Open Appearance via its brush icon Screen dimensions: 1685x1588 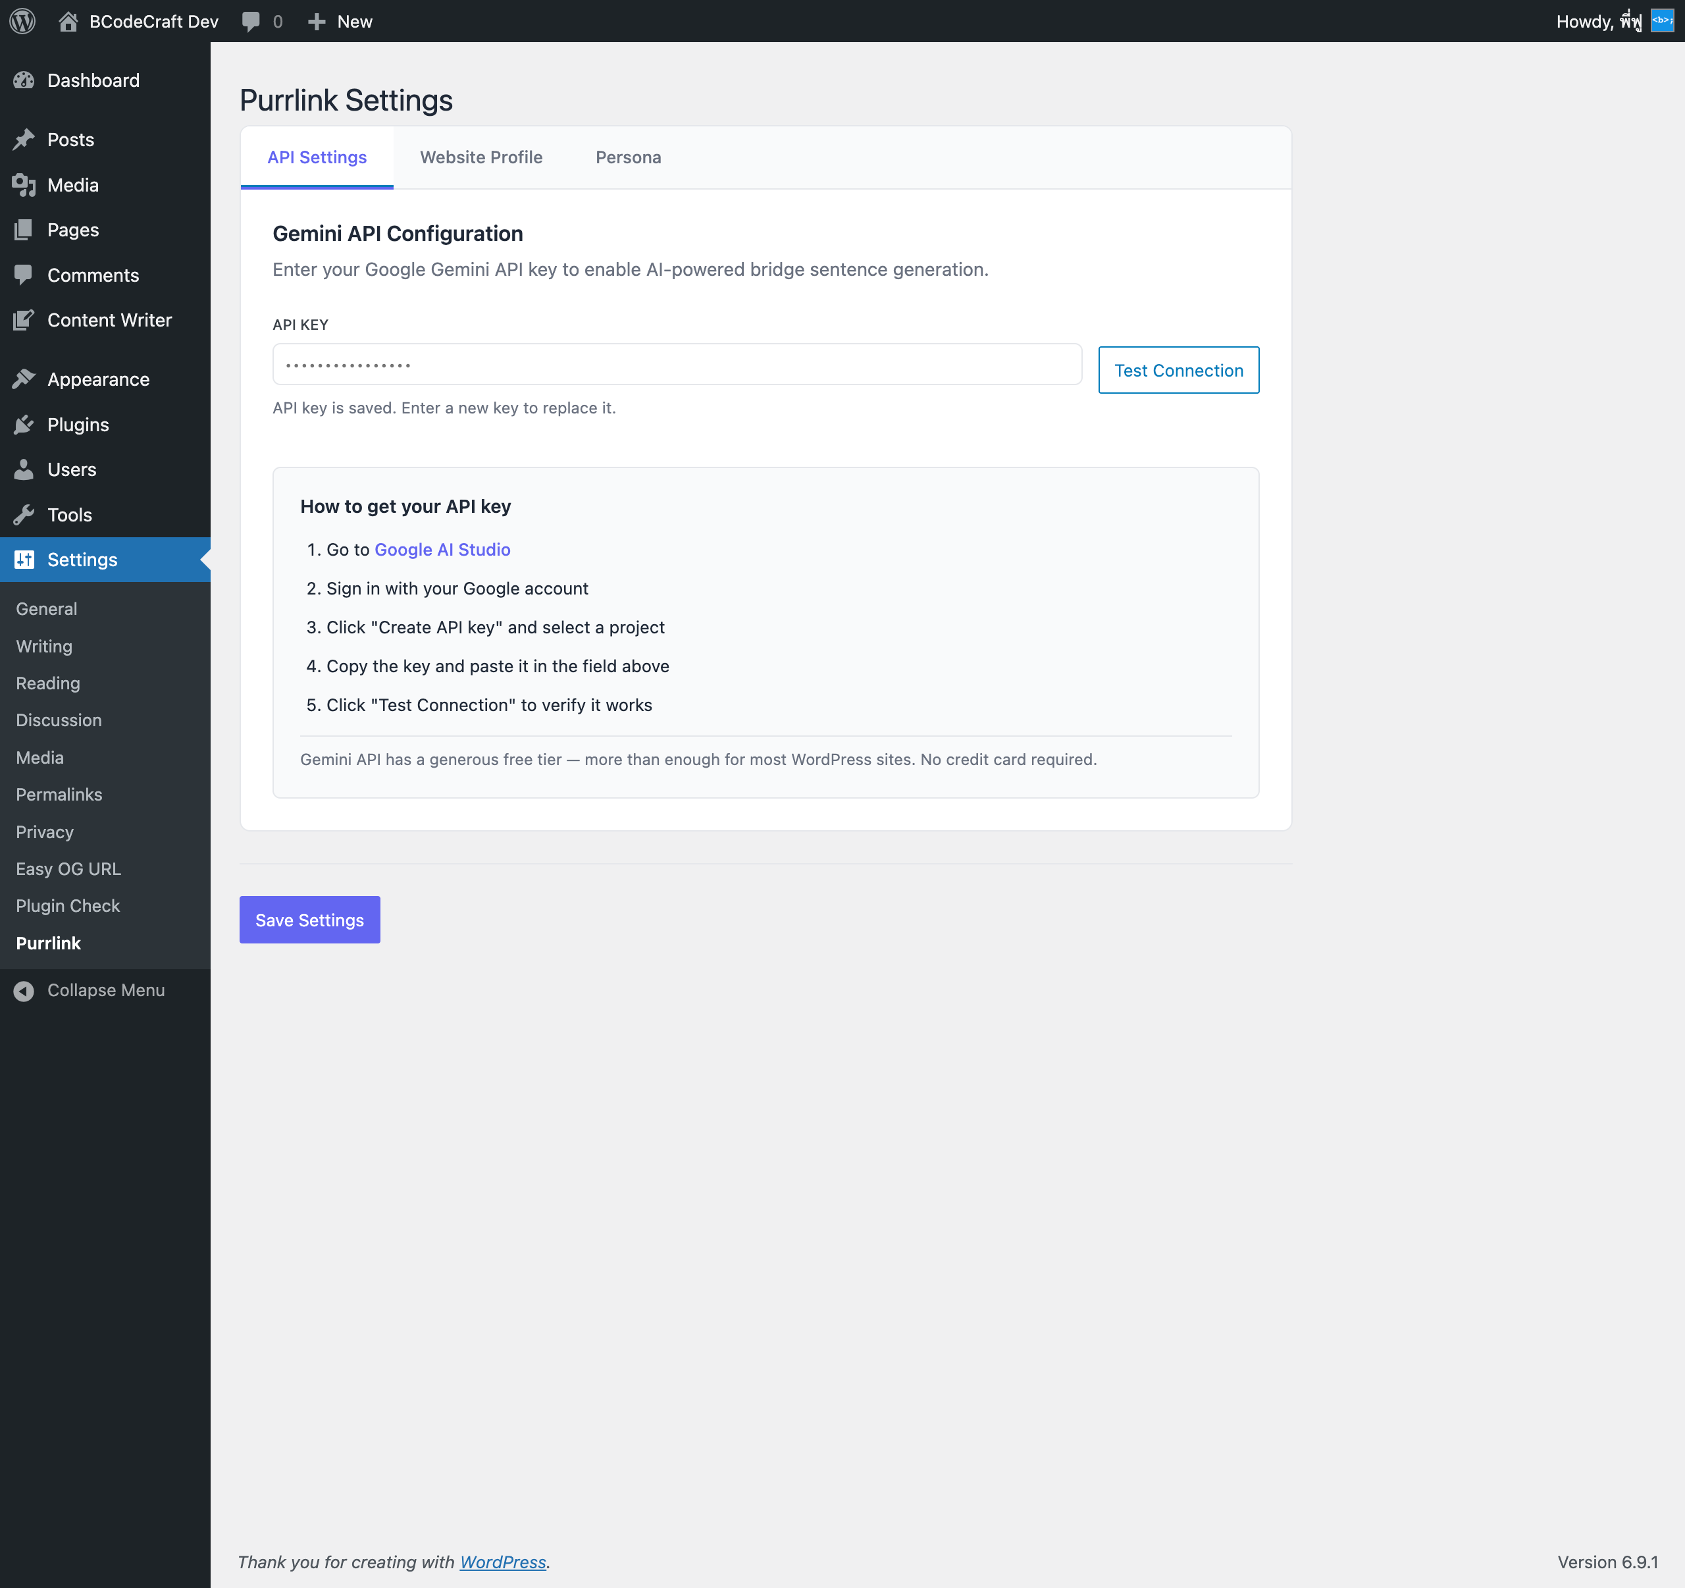point(24,379)
